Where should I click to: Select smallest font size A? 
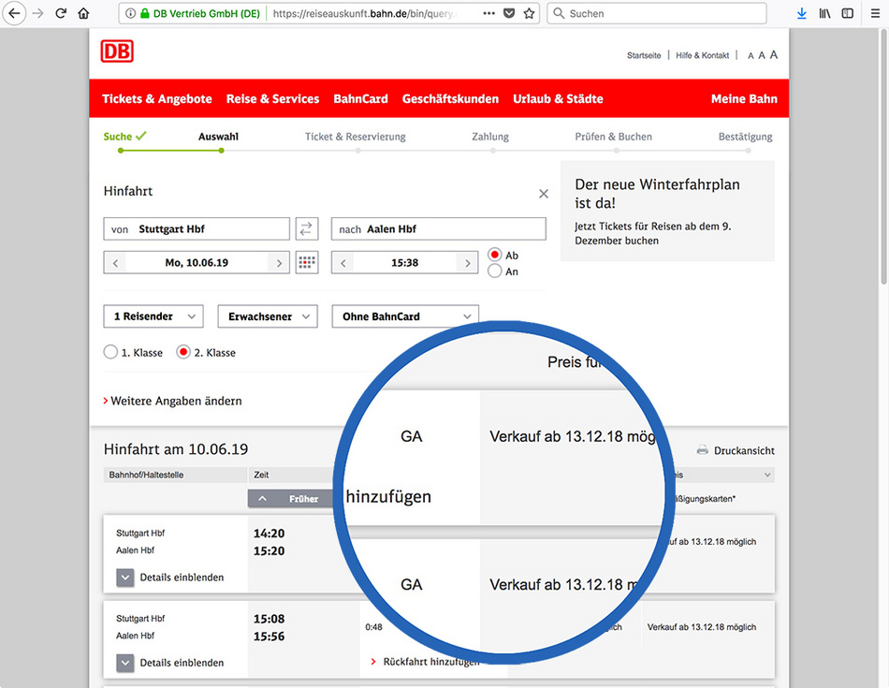coord(751,55)
